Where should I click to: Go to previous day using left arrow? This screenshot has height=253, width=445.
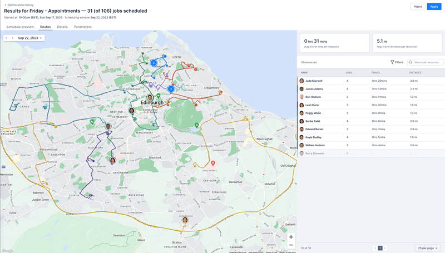point(6,38)
